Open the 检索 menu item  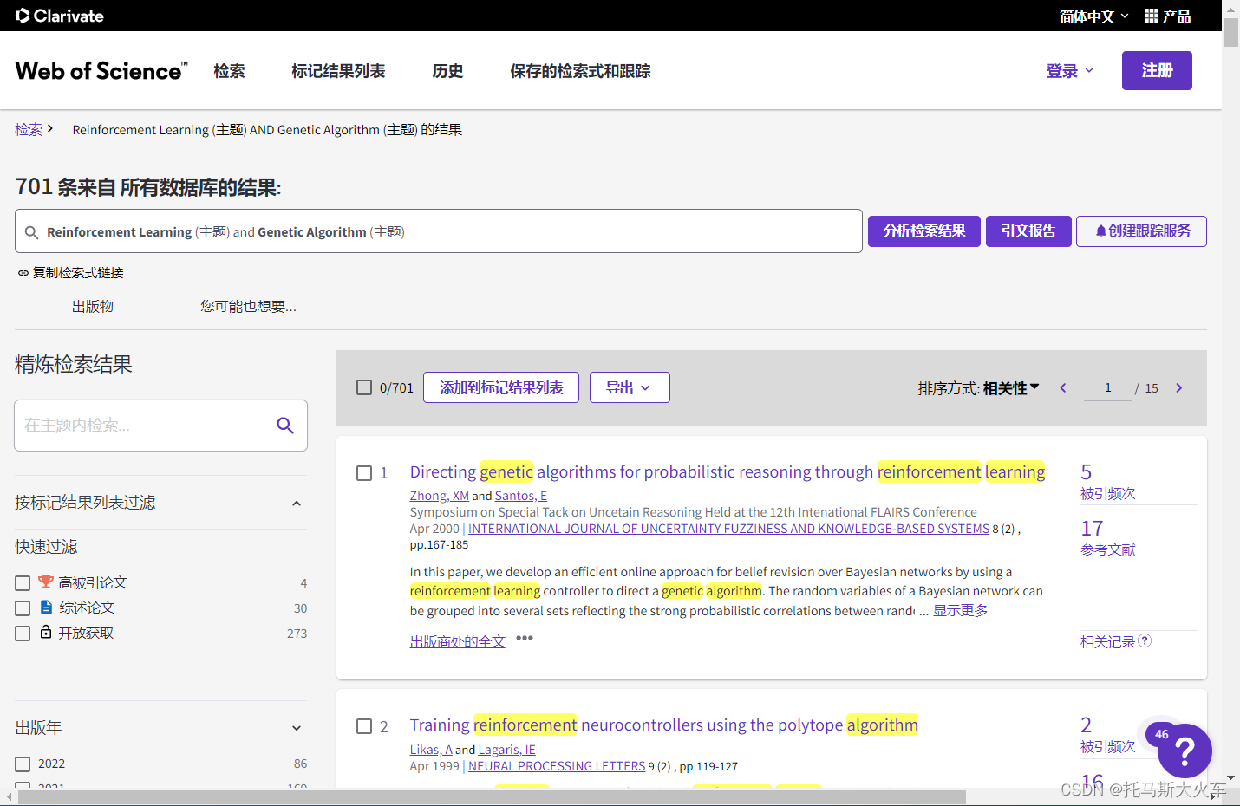(x=229, y=71)
